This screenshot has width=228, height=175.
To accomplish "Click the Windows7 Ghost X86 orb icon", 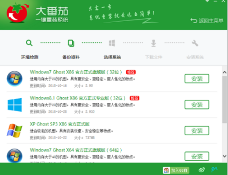I will click(x=15, y=78).
